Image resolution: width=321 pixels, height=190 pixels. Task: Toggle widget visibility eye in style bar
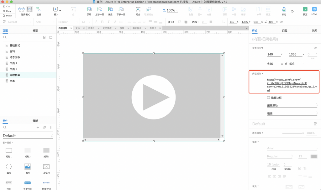(281, 22)
